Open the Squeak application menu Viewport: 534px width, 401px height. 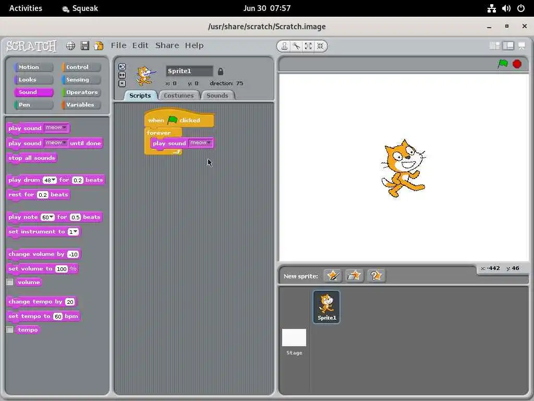click(81, 8)
